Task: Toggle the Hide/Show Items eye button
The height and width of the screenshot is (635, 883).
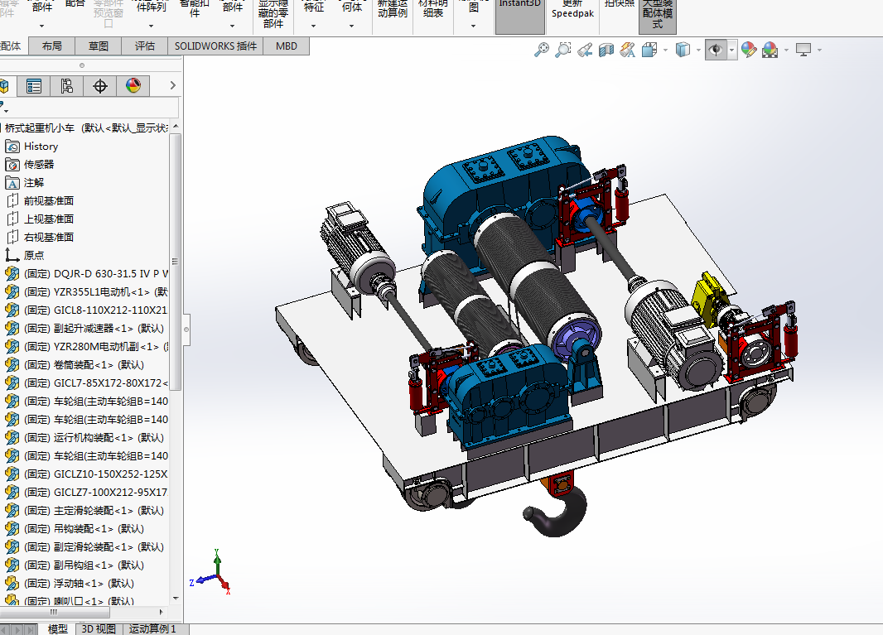Action: (x=715, y=51)
